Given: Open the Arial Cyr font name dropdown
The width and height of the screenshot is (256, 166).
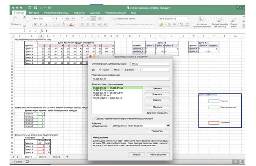Looking at the screenshot, I should [x=43, y=19].
